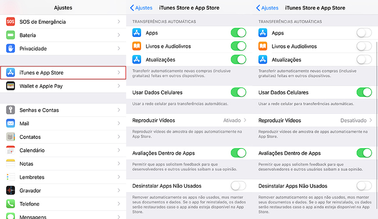Open Reproduzir Vídeos label in right panel
Screen dimensions: 378x219
click(x=280, y=120)
